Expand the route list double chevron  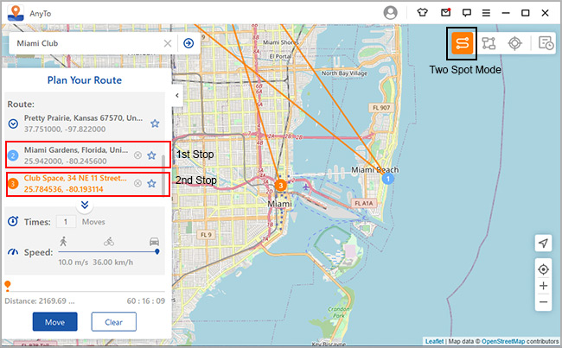(x=85, y=205)
